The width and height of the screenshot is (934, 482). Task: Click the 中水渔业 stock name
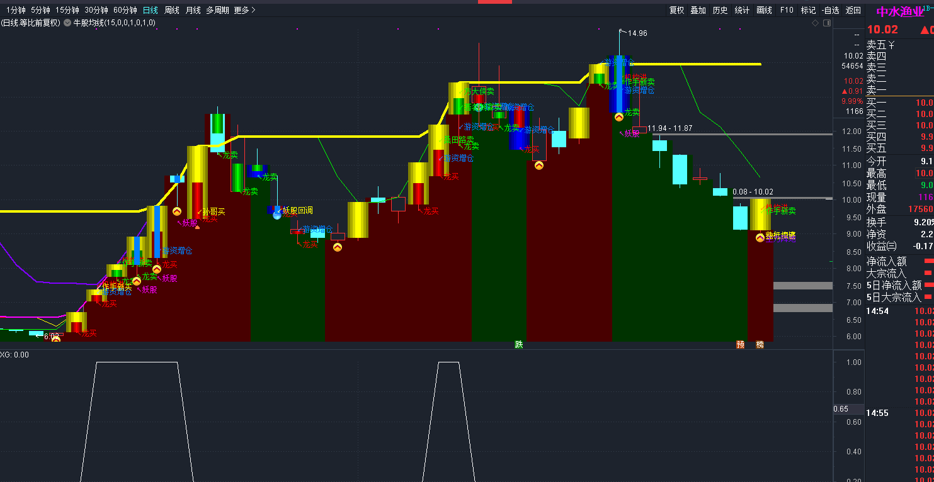899,12
